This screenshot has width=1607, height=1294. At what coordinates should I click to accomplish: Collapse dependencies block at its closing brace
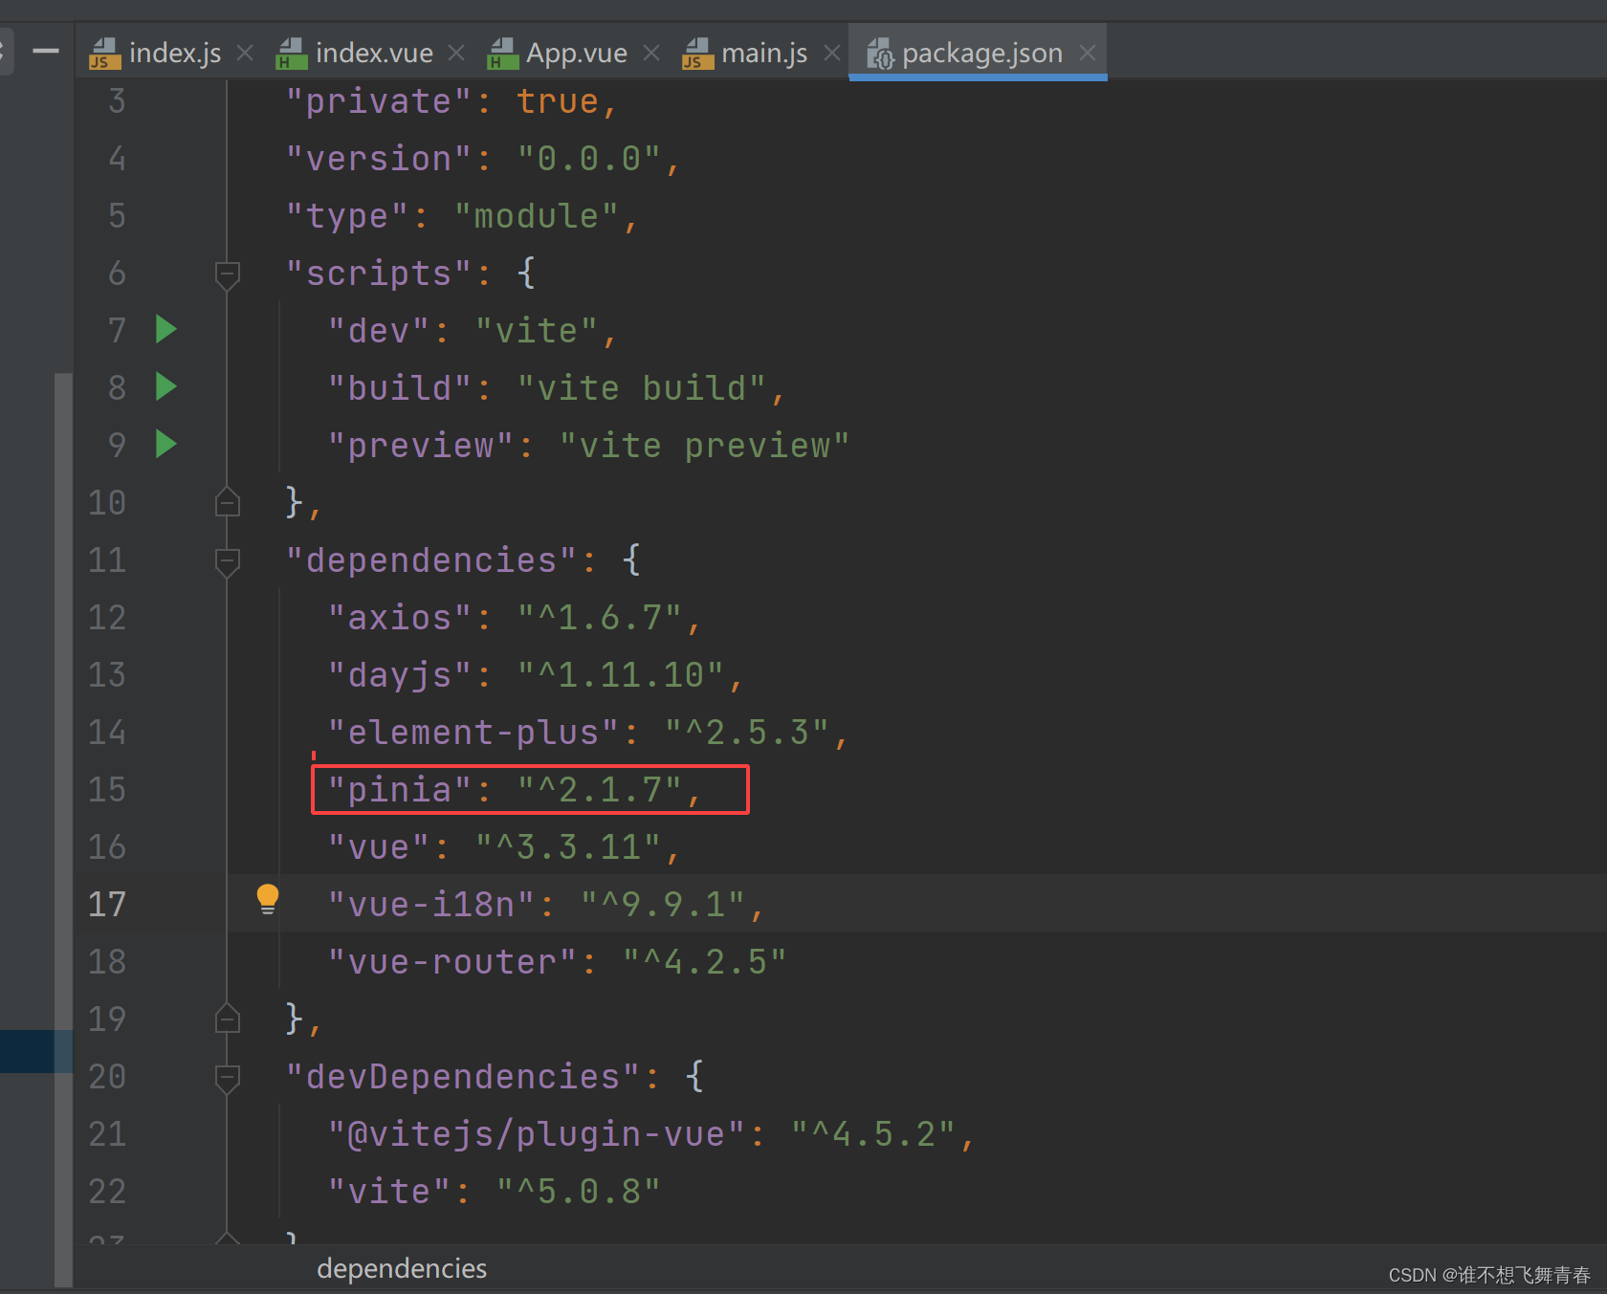228,1019
